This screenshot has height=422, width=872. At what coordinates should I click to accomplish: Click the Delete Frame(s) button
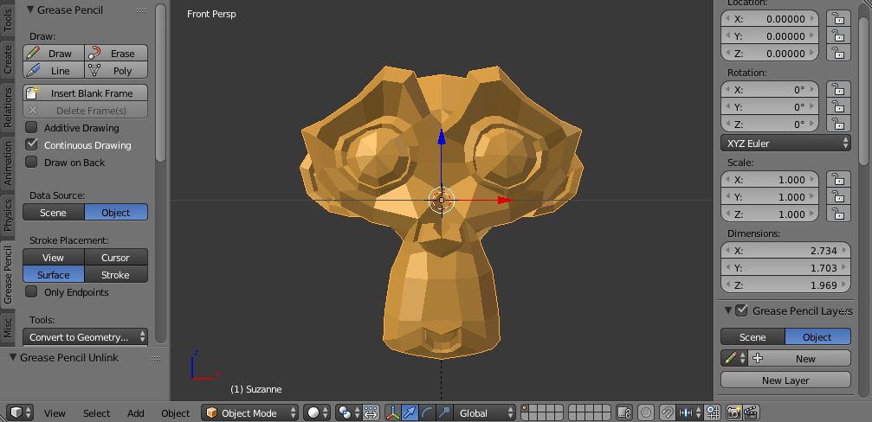[85, 111]
